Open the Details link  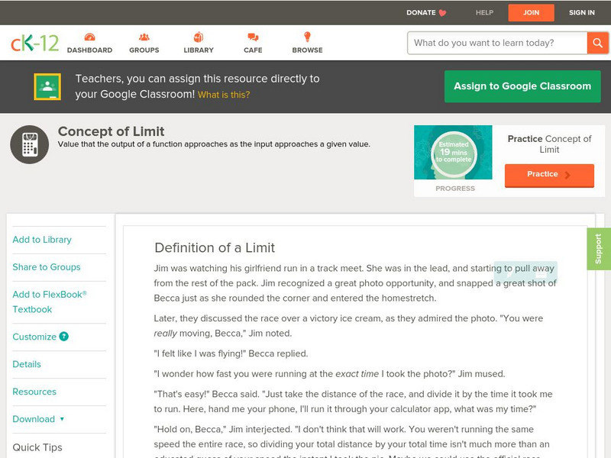pos(27,364)
